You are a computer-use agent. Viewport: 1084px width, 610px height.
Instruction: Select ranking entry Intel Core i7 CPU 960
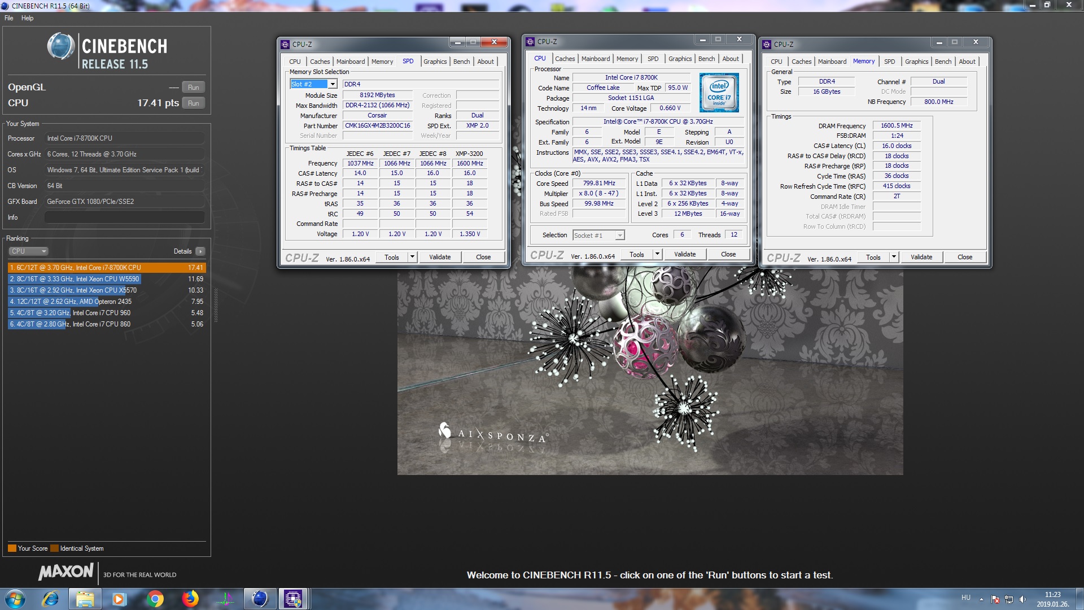(107, 313)
